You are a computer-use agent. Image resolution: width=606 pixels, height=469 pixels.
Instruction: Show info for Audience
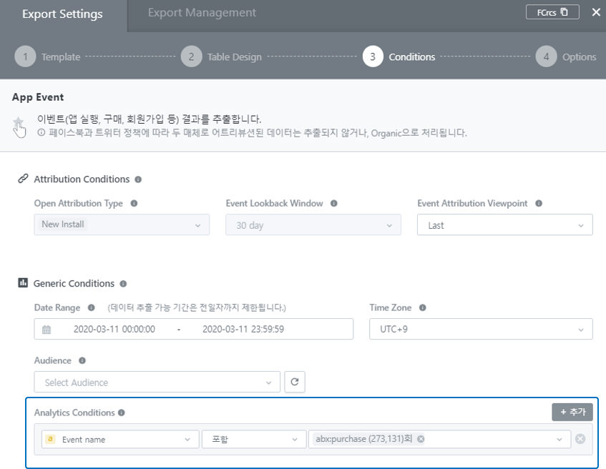(x=82, y=360)
